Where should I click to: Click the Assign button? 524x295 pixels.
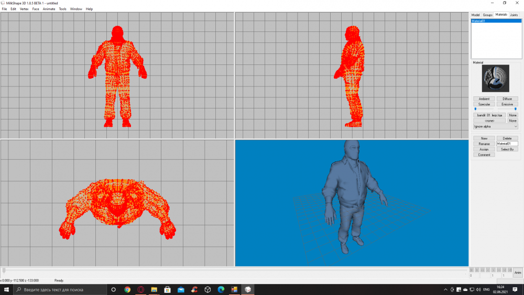484,149
